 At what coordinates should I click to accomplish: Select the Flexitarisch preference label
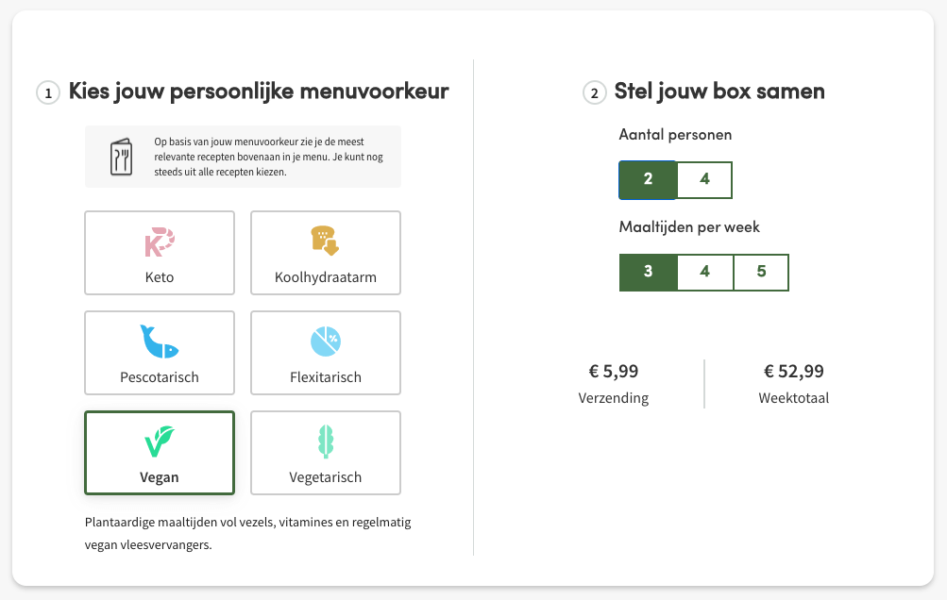325,377
